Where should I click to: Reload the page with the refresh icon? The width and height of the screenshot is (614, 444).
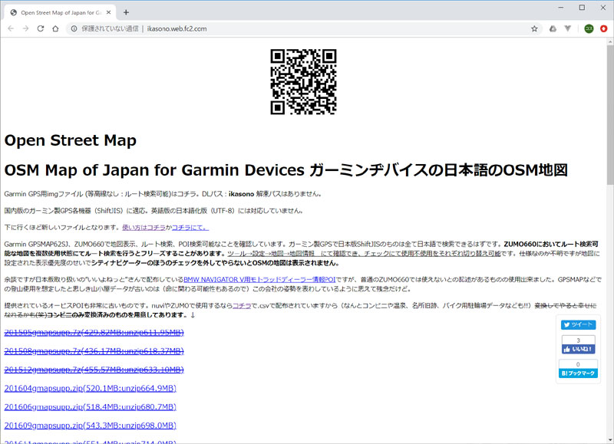(x=41, y=28)
